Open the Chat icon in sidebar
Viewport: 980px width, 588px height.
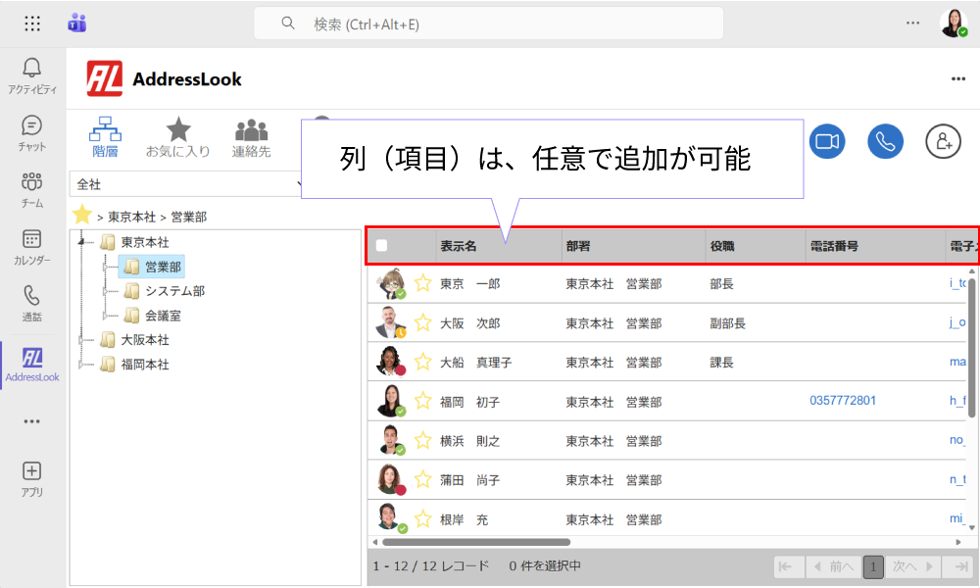click(32, 133)
